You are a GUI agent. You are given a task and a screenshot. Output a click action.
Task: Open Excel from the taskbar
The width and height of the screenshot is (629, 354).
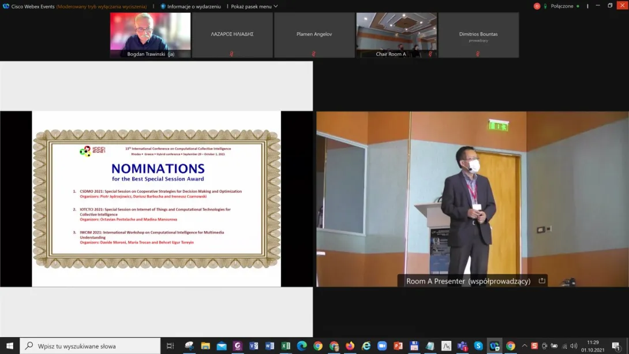(286, 346)
